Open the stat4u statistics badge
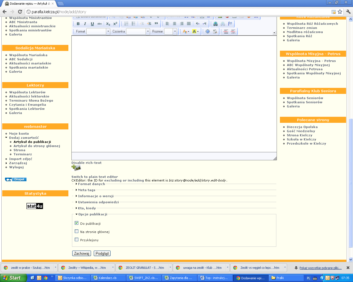 point(35,206)
